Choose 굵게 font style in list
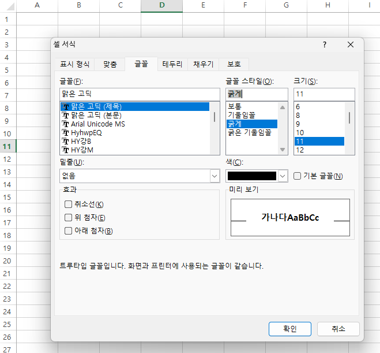 click(x=252, y=124)
